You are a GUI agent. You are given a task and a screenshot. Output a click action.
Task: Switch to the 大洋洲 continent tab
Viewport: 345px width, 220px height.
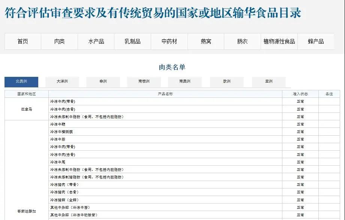coord(61,81)
